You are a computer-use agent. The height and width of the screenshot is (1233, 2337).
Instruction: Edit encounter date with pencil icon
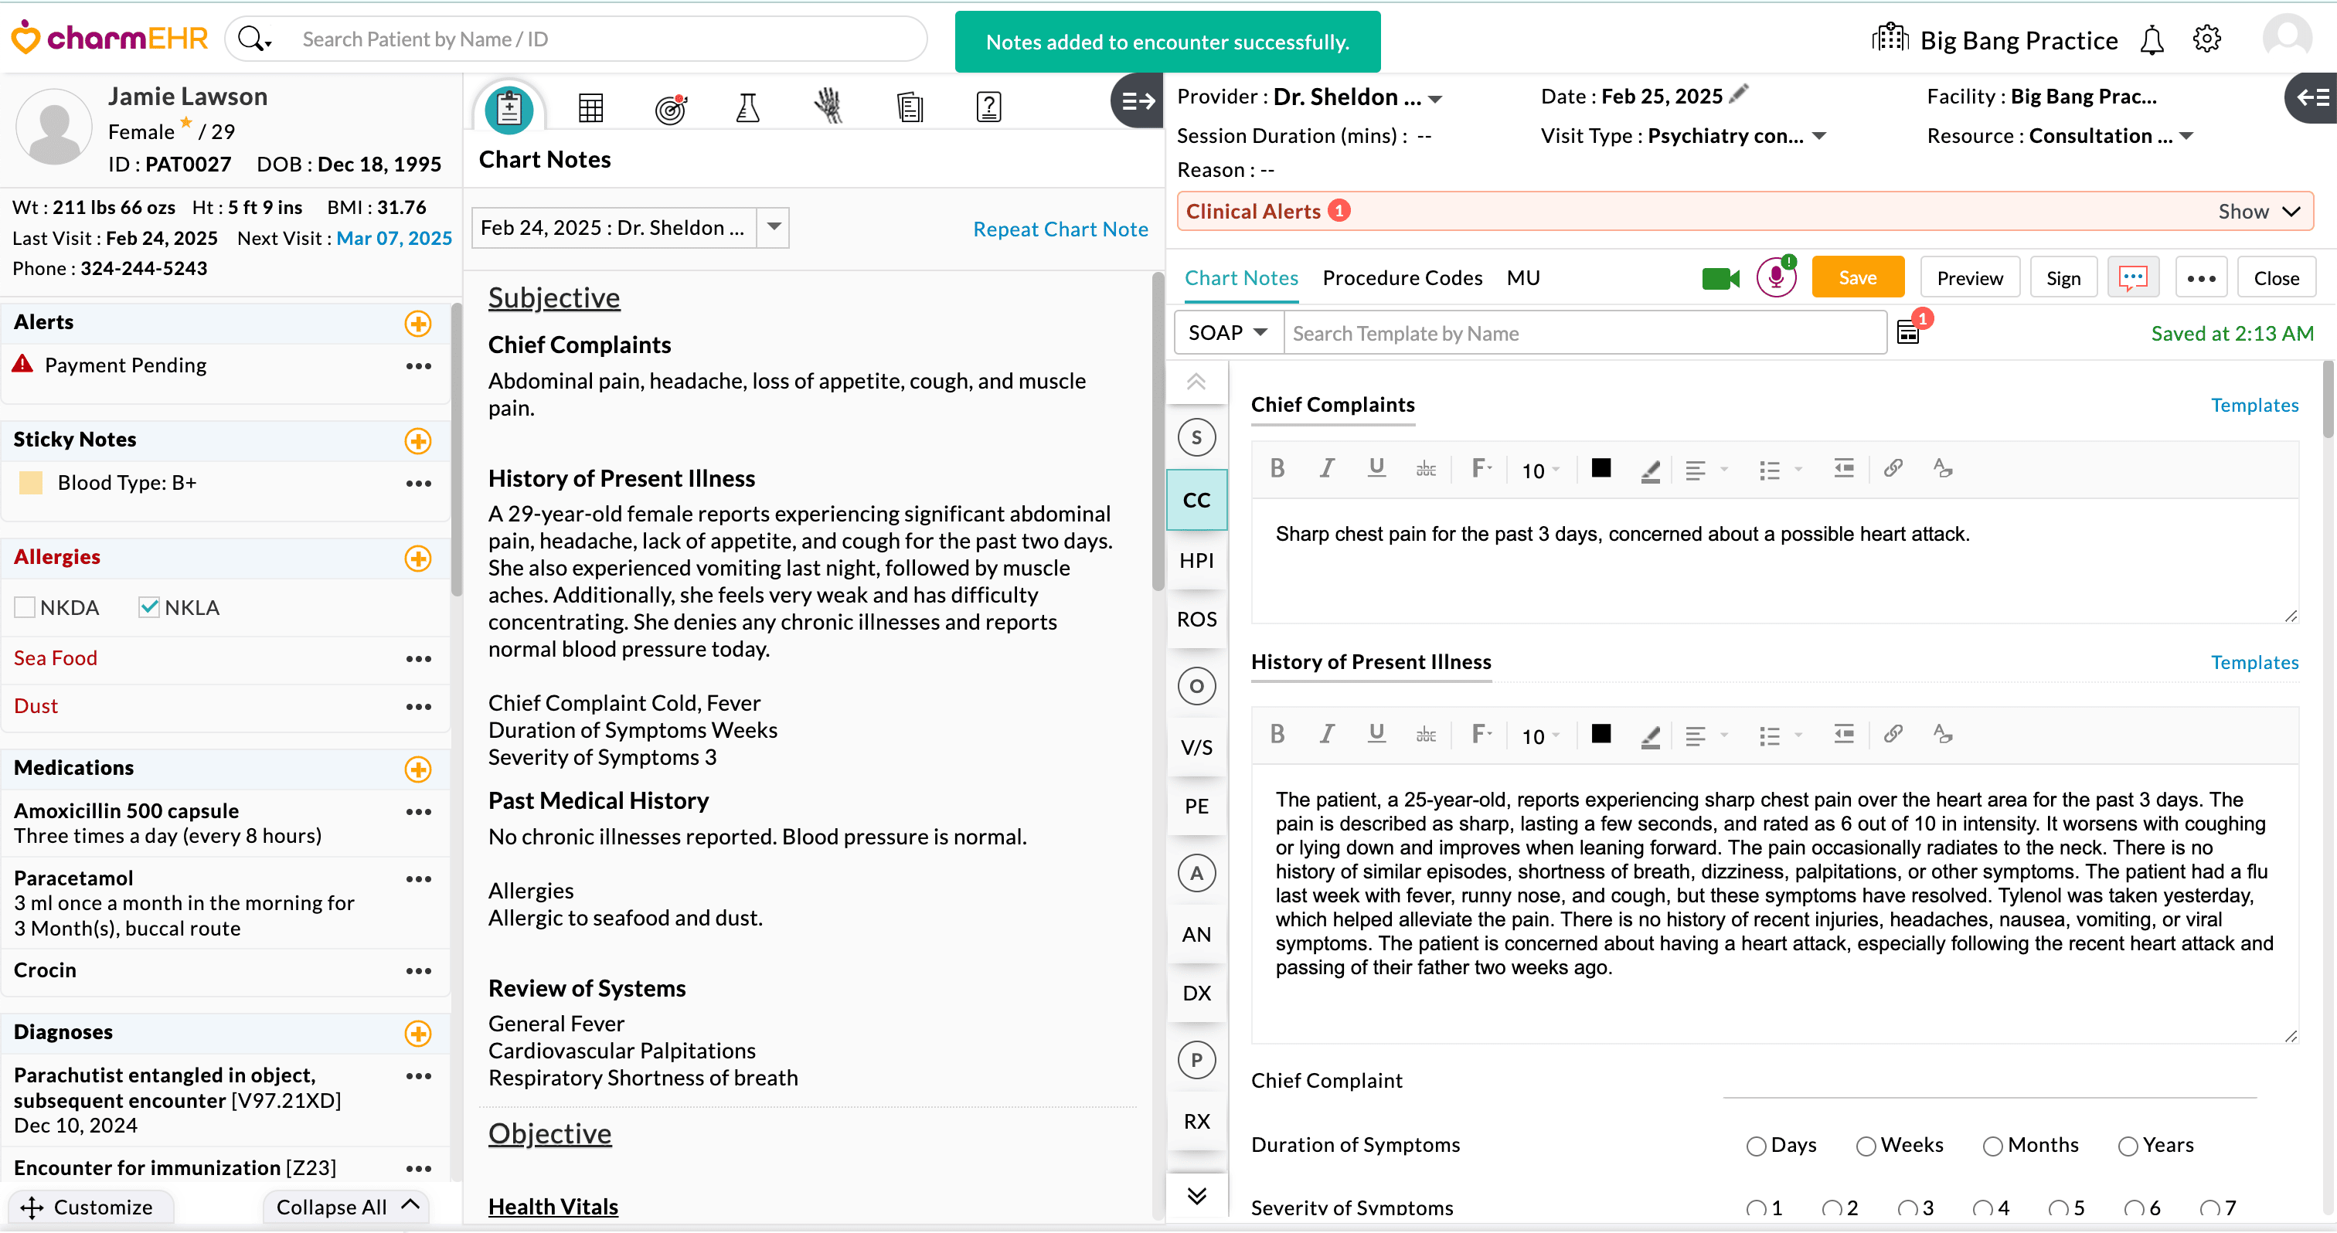[1738, 94]
